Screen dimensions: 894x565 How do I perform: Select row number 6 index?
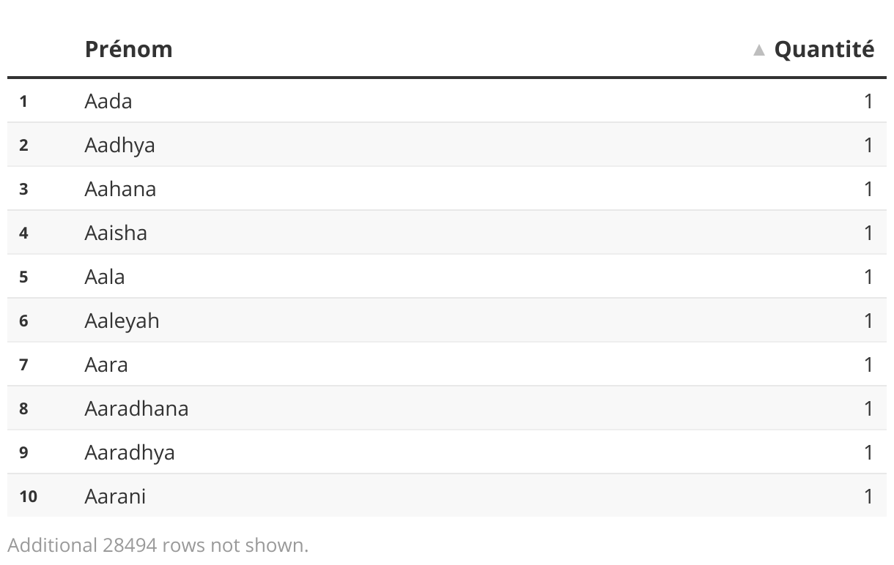tap(23, 321)
